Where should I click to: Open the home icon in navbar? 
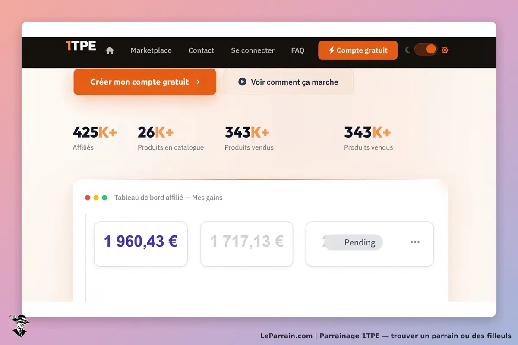coord(110,50)
